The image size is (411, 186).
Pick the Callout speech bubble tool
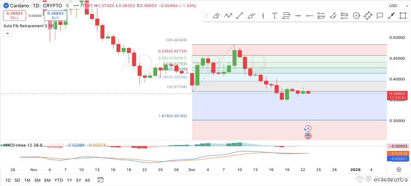click(x=380, y=16)
